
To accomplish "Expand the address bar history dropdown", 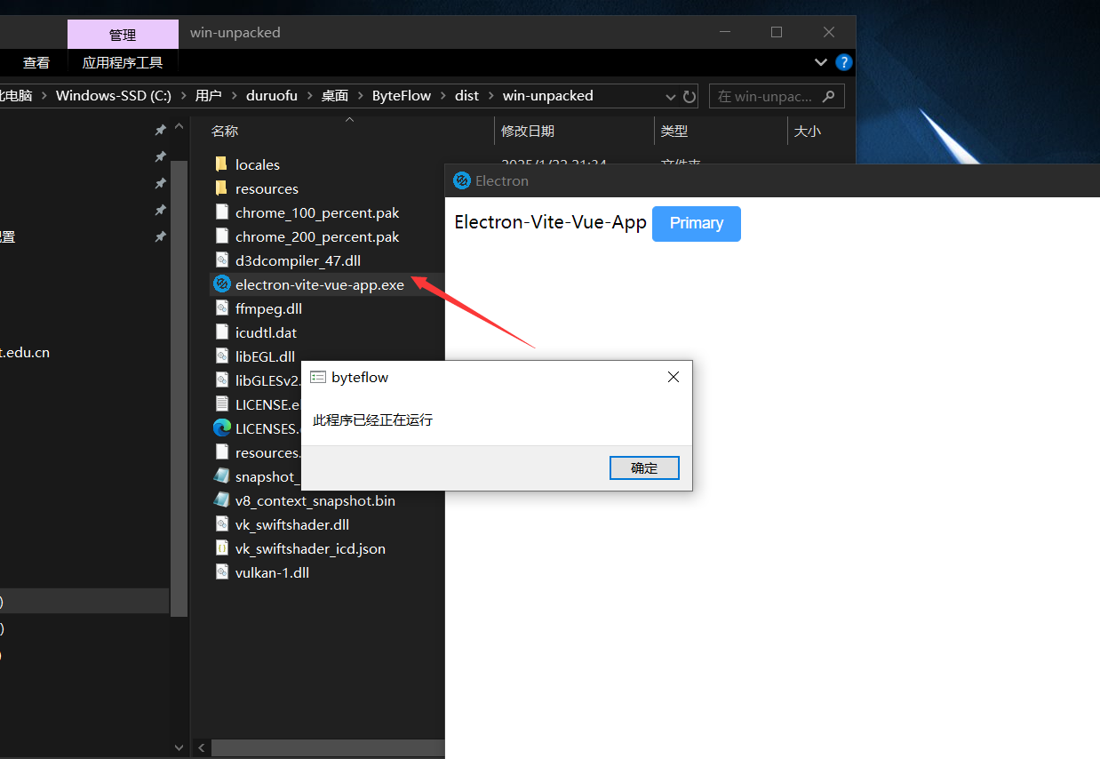I will coord(671,96).
